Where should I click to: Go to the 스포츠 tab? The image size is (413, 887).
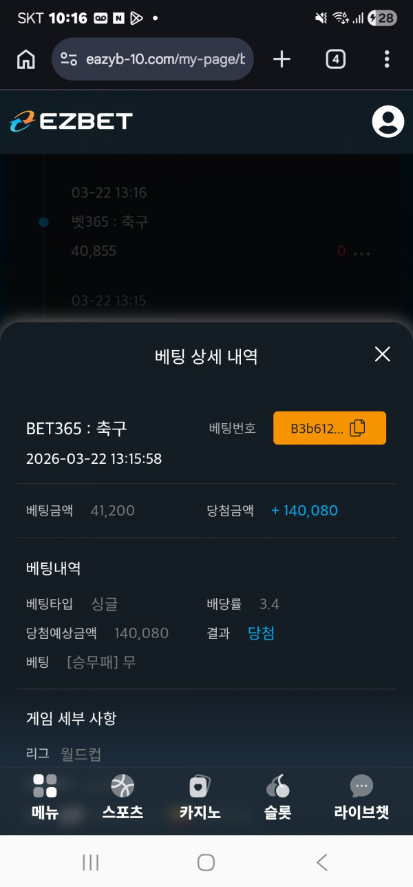click(x=123, y=797)
